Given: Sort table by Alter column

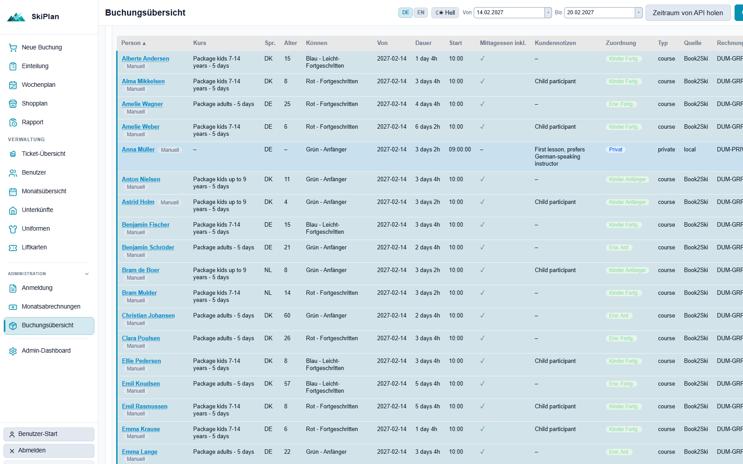Looking at the screenshot, I should pyautogui.click(x=290, y=43).
